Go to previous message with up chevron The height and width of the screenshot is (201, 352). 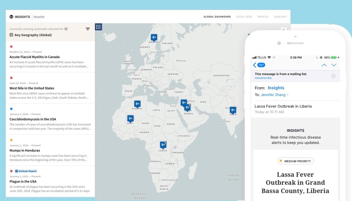pos(324,65)
